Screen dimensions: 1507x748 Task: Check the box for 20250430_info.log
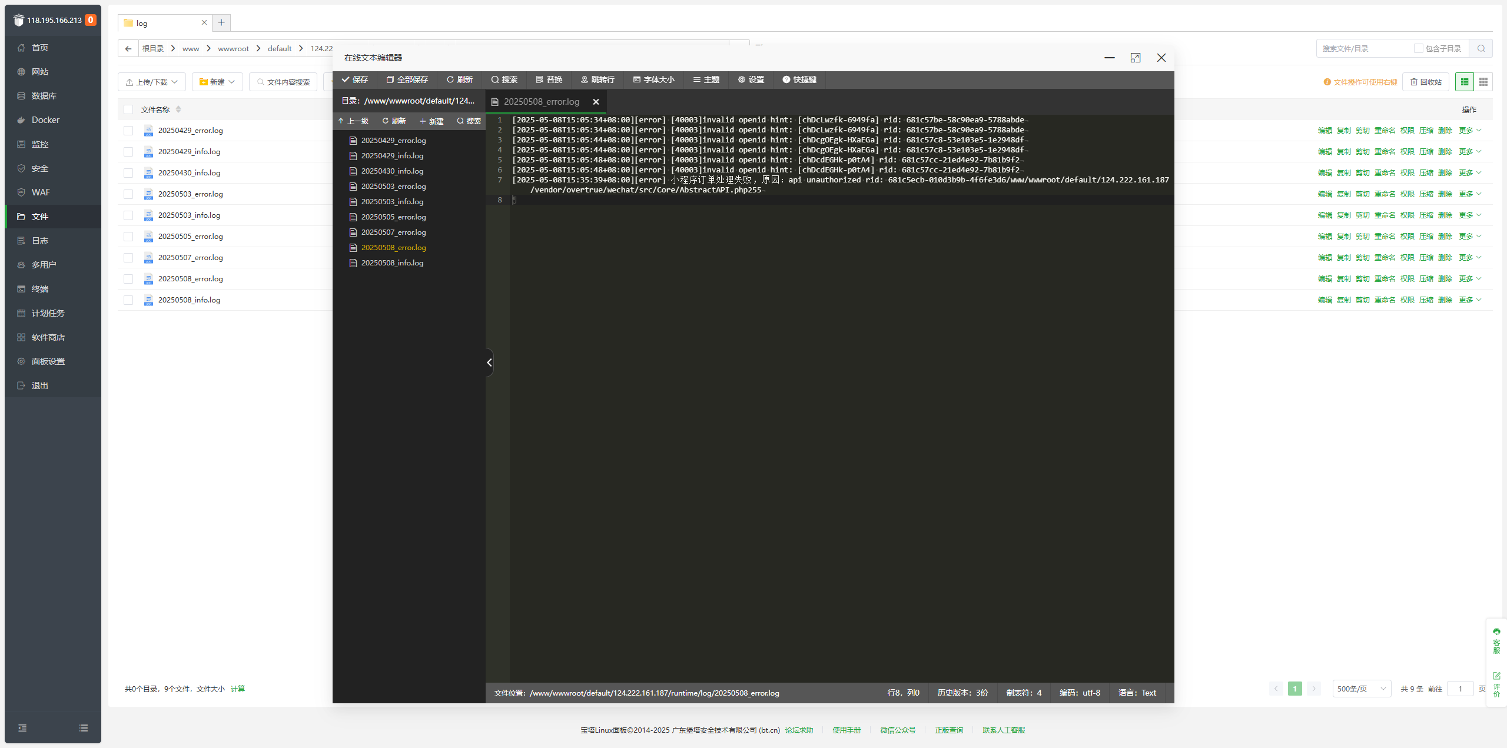(x=128, y=173)
